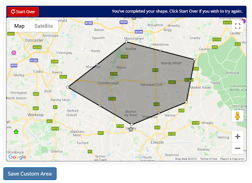Select polygon vertex near Caistor

[x=194, y=60]
